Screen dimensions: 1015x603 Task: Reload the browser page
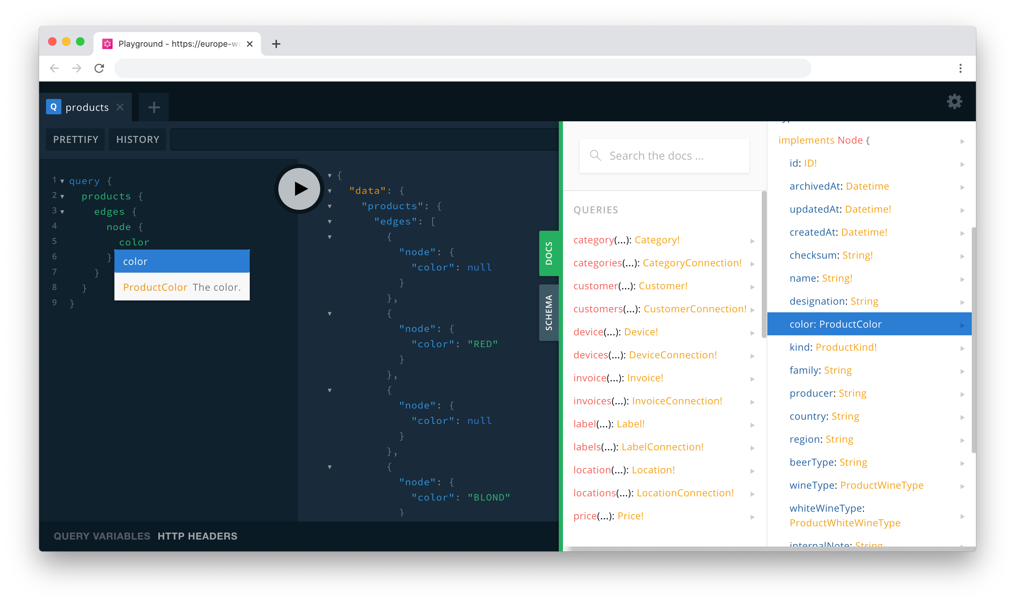coord(99,68)
